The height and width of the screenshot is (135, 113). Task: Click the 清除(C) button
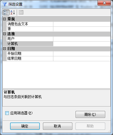point(90,114)
